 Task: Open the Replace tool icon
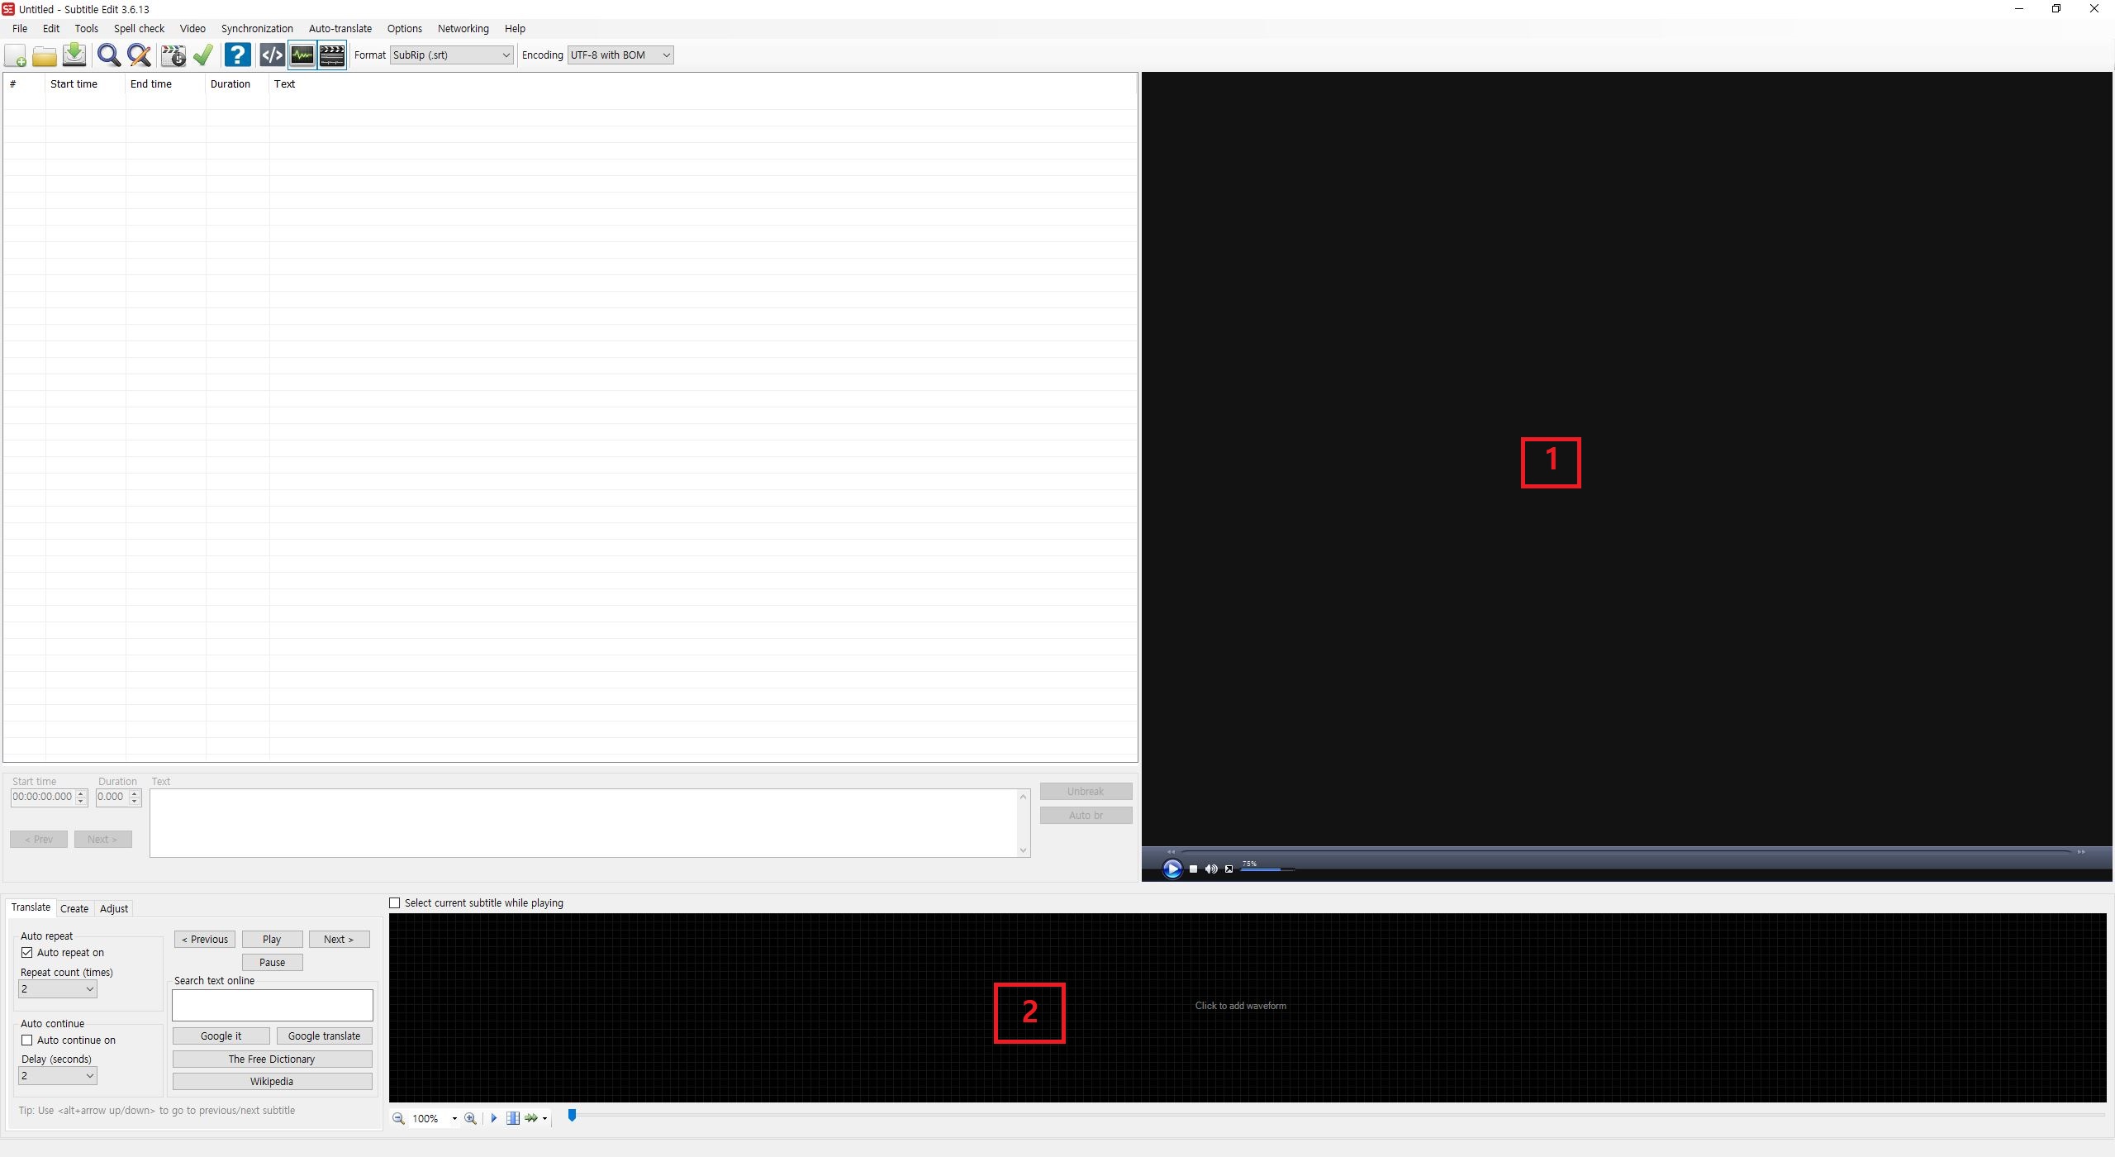click(139, 55)
